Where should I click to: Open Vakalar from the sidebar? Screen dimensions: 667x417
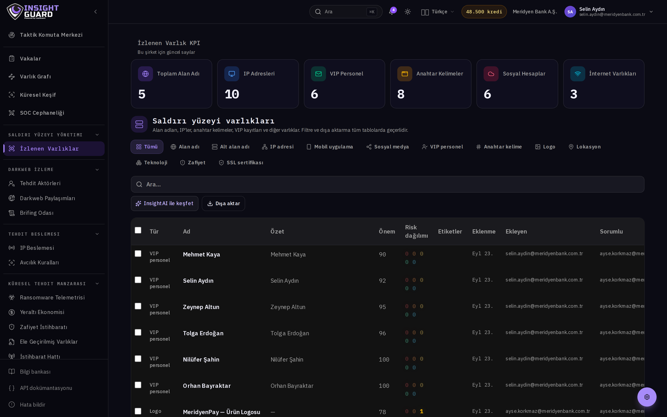coord(54,59)
